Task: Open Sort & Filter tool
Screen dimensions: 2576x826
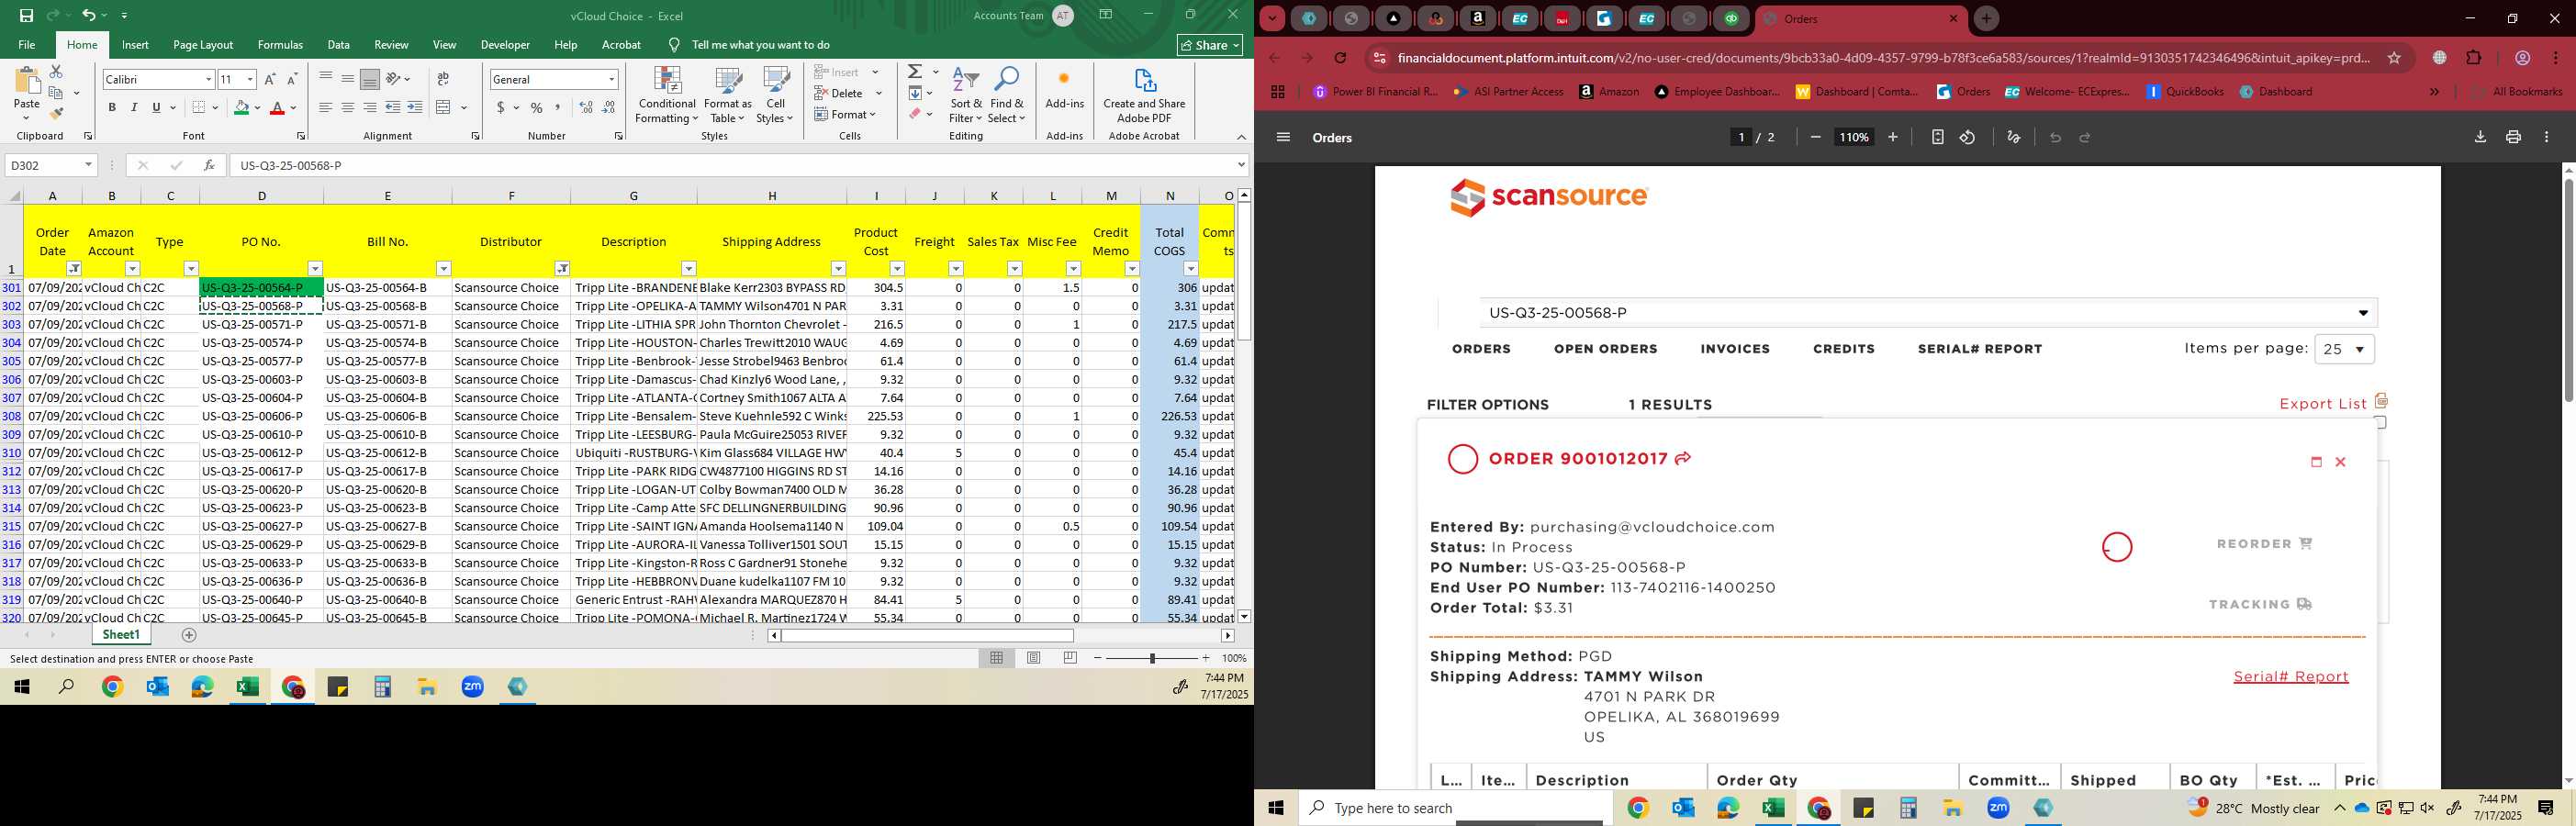Action: [966, 95]
